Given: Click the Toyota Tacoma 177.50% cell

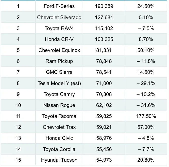Looking at the screenshot, I should pos(146,116).
